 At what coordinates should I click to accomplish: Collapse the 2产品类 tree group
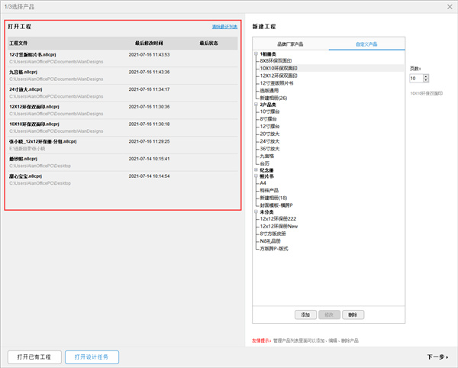[x=256, y=105]
